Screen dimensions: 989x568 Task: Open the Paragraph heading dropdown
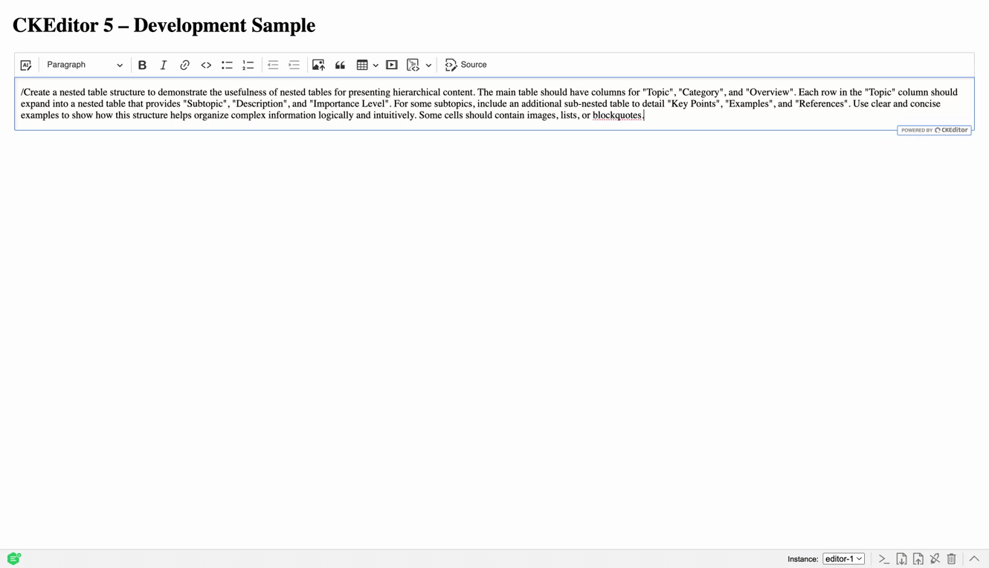[x=84, y=65]
